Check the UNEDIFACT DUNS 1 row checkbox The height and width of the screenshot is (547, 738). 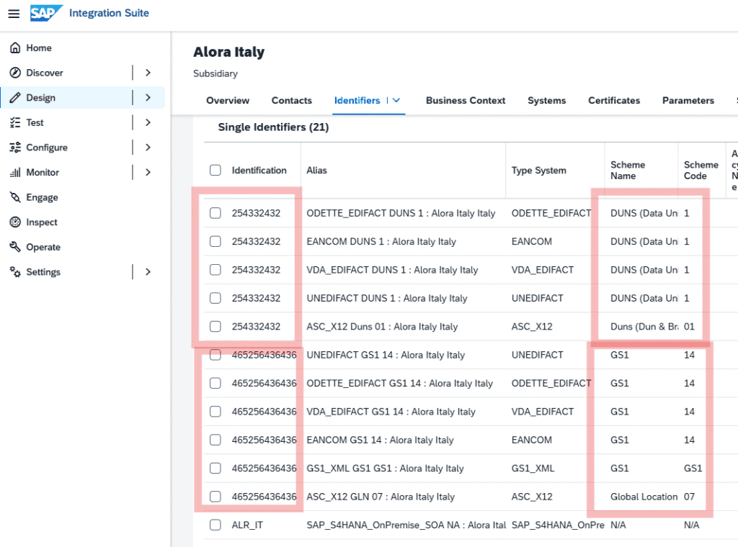coord(215,298)
